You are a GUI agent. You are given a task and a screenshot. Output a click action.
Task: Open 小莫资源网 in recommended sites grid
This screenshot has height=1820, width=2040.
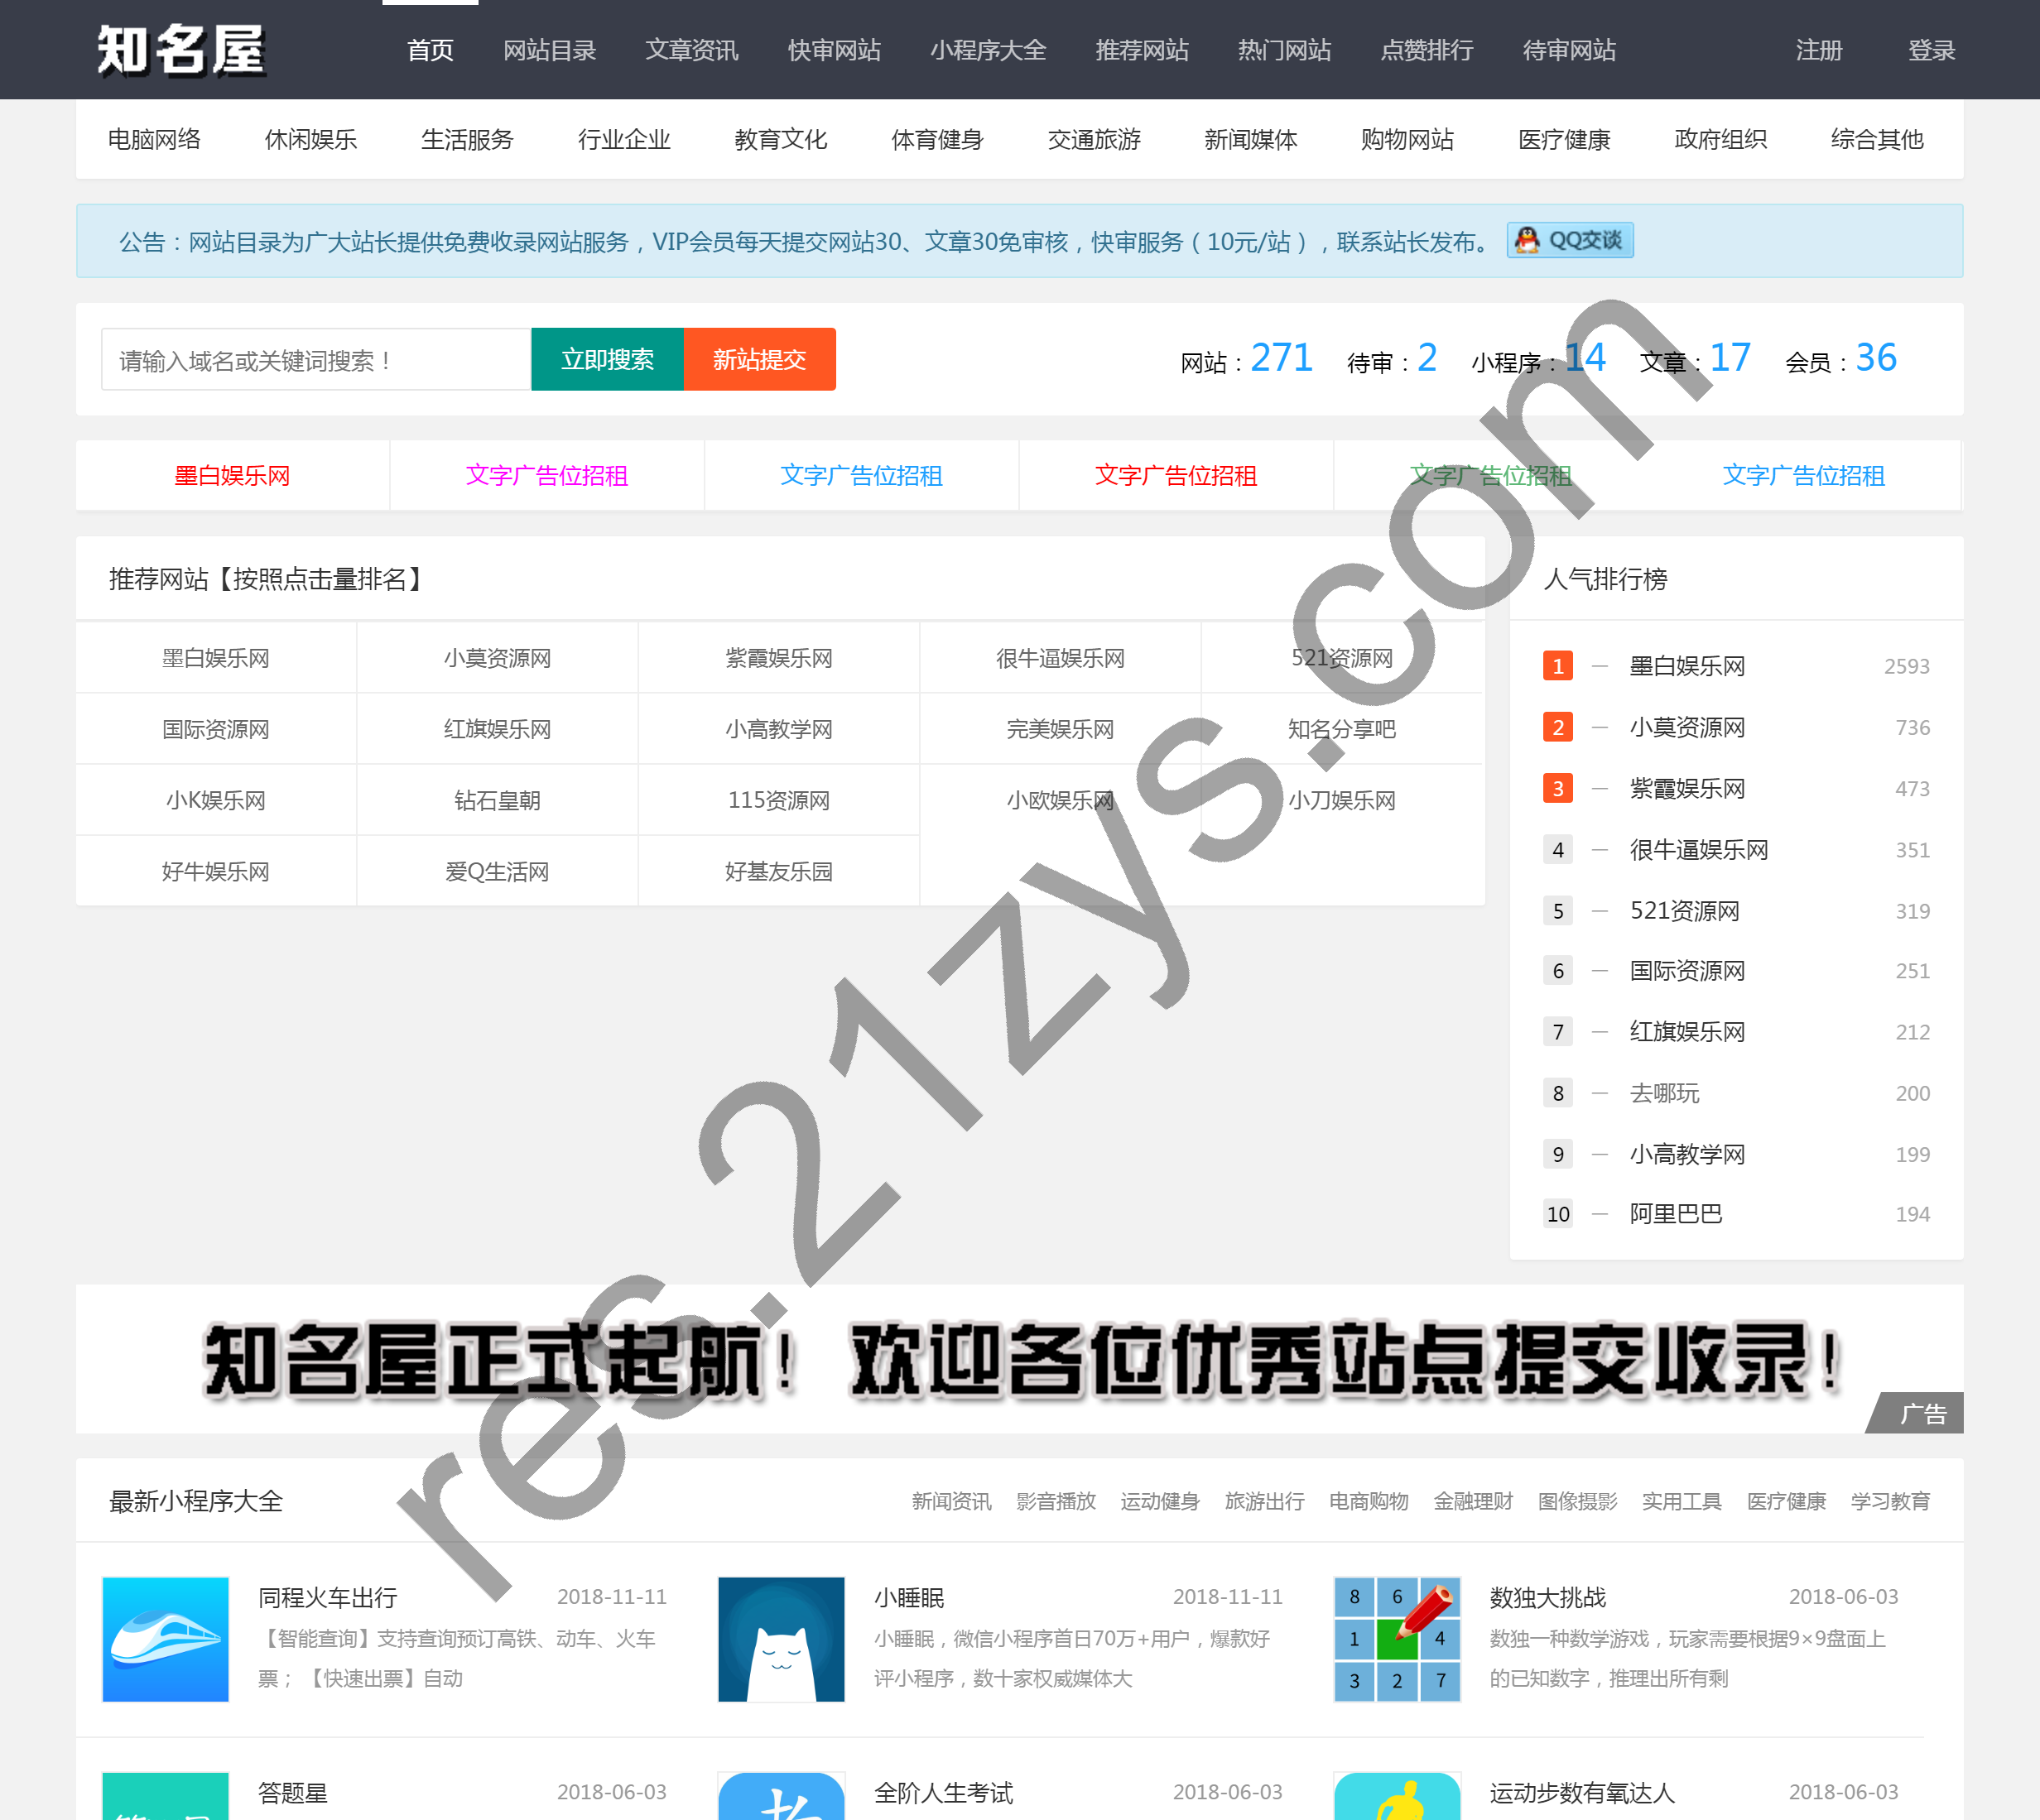point(498,658)
